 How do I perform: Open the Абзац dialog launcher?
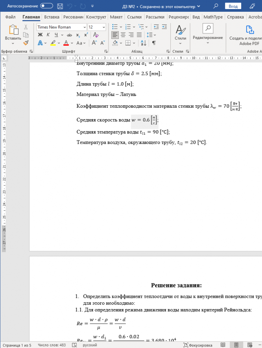pos(168,52)
